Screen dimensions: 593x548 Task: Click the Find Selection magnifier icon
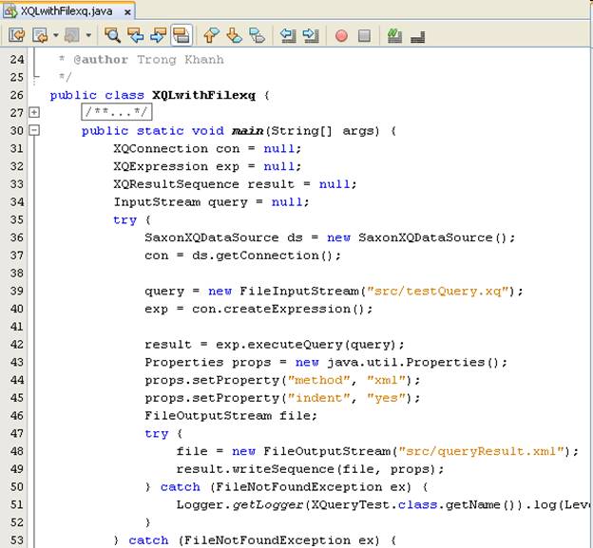(112, 35)
